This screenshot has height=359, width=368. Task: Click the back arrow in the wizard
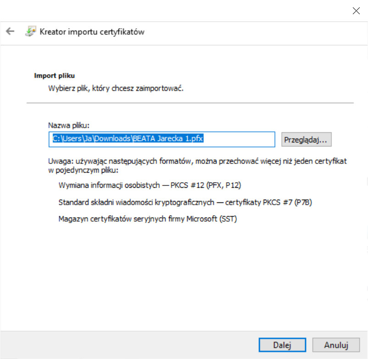[10, 32]
